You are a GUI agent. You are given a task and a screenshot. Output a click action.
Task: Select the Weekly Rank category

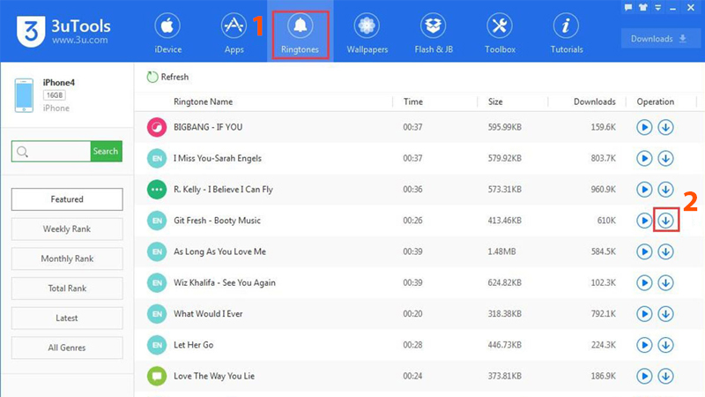point(67,228)
